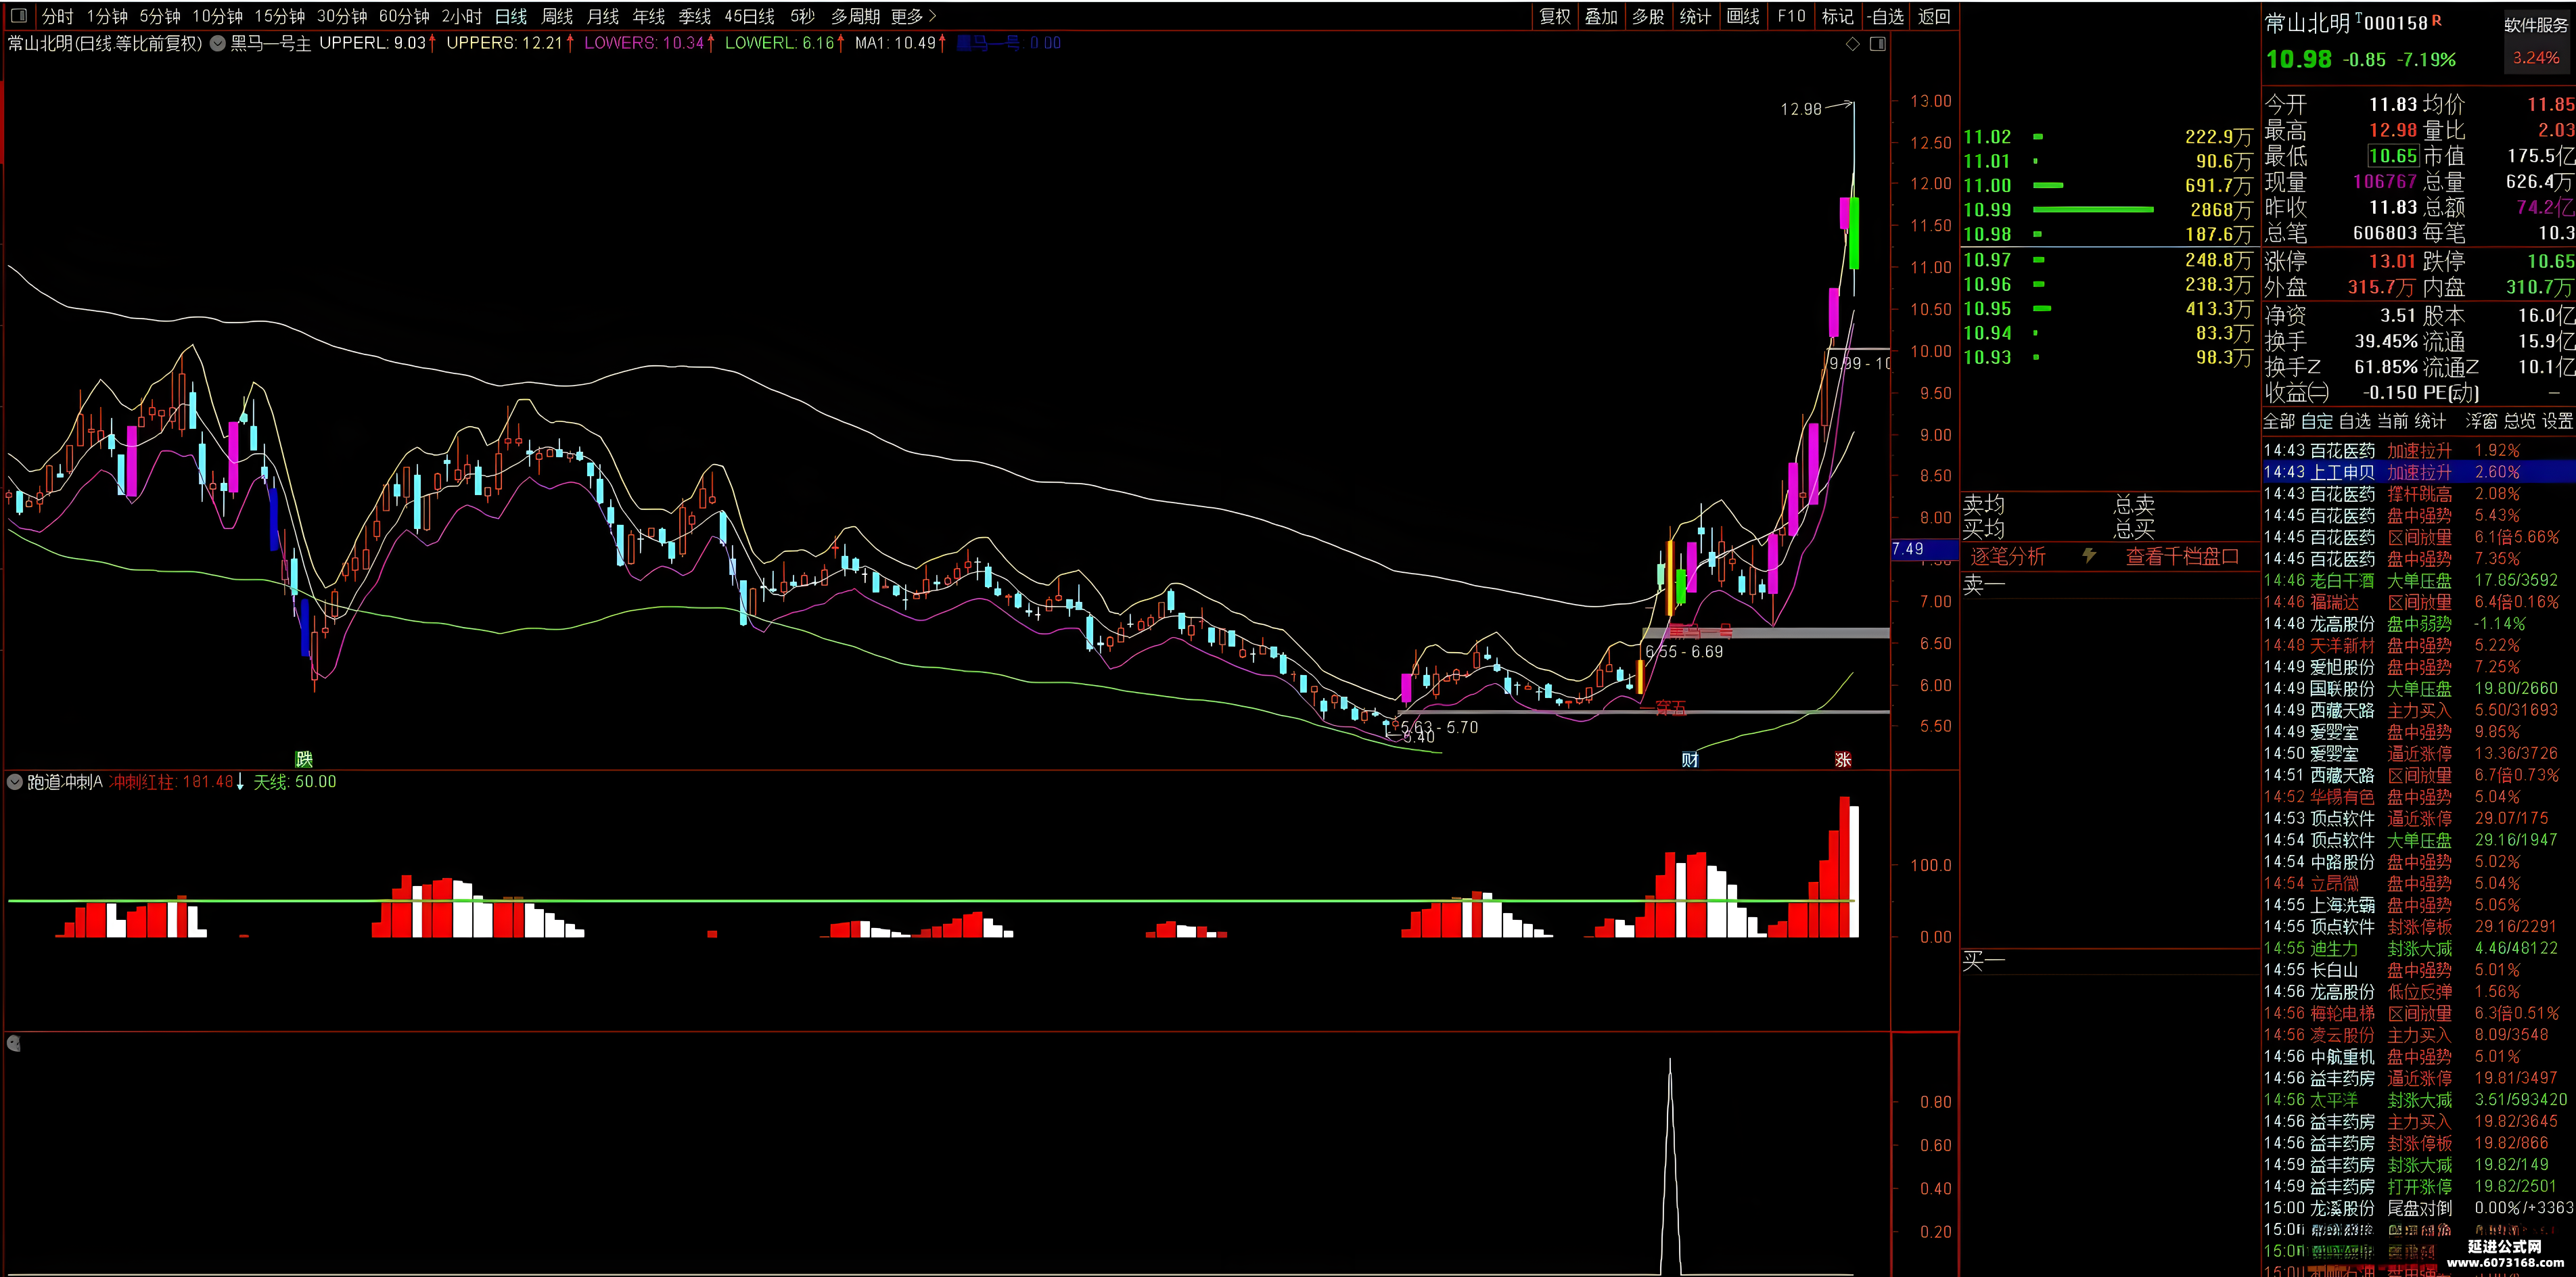Click the 画线 drawing tool button
Viewport: 2576px width, 1277px height.
coord(1743,16)
